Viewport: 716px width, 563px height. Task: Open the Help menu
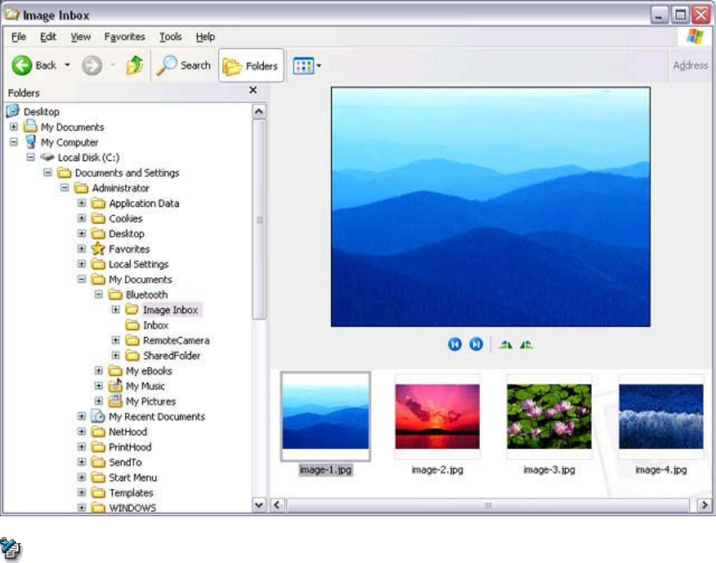coord(205,37)
